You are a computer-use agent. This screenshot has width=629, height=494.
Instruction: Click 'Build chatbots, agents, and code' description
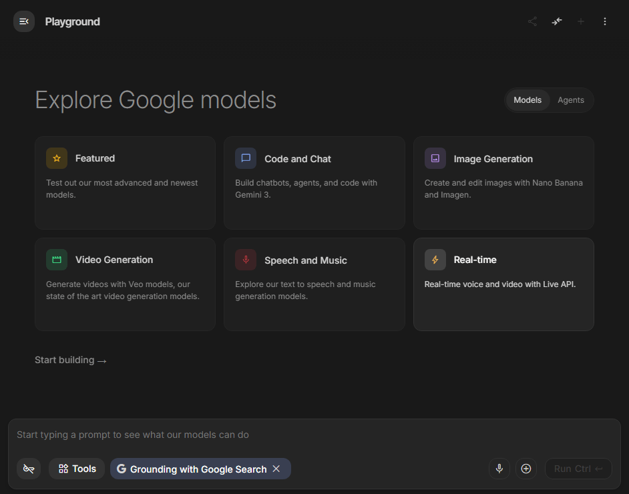tap(306, 189)
